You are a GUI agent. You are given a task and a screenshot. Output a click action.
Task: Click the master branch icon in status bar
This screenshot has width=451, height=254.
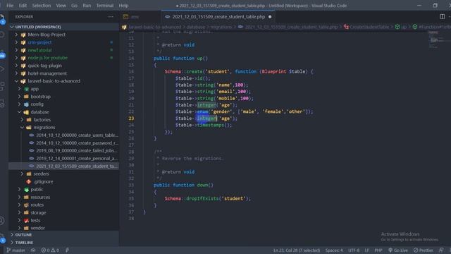tap(8, 250)
